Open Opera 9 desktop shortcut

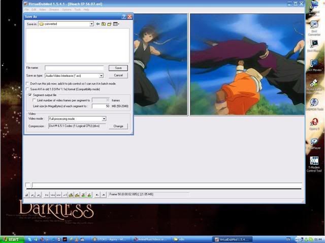tap(314, 124)
